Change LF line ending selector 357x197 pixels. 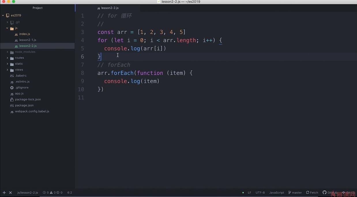coord(249,193)
